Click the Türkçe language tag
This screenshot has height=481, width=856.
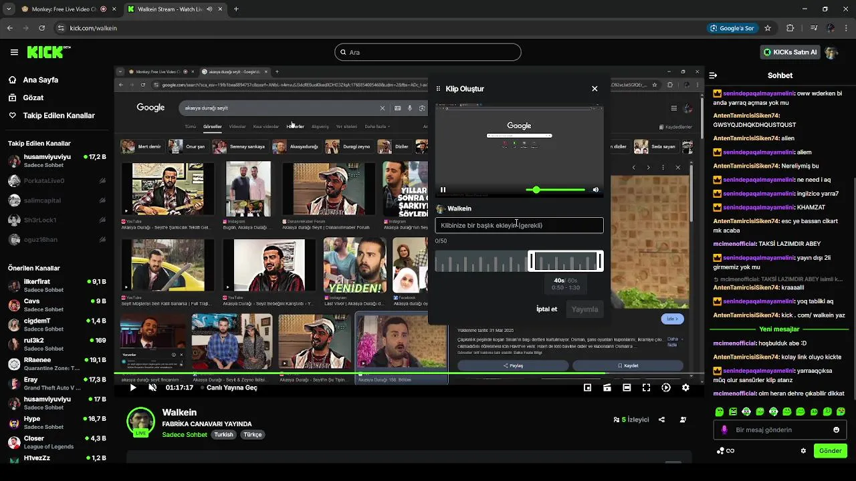pos(253,434)
